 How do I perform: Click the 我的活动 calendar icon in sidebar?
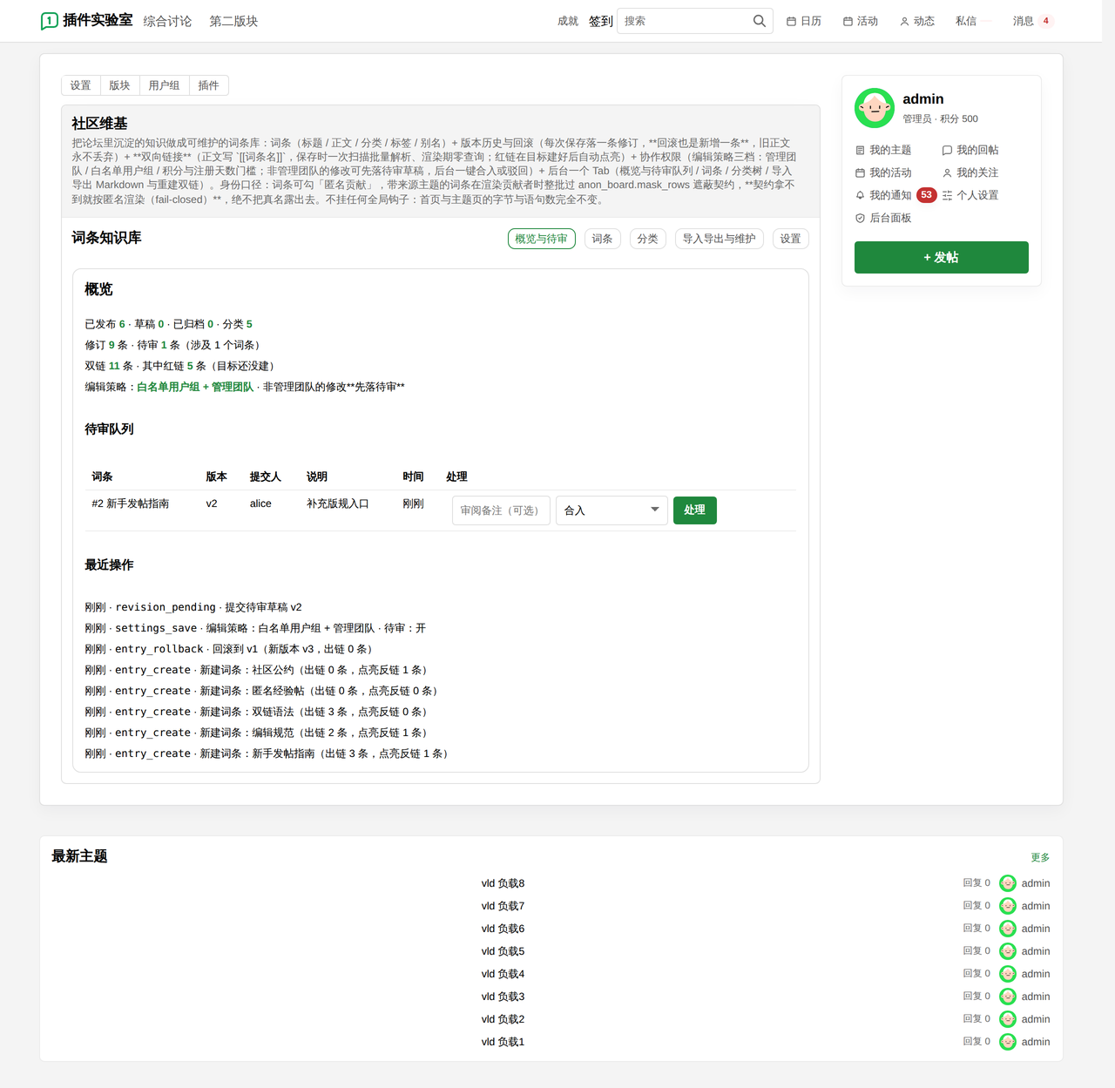(x=861, y=173)
